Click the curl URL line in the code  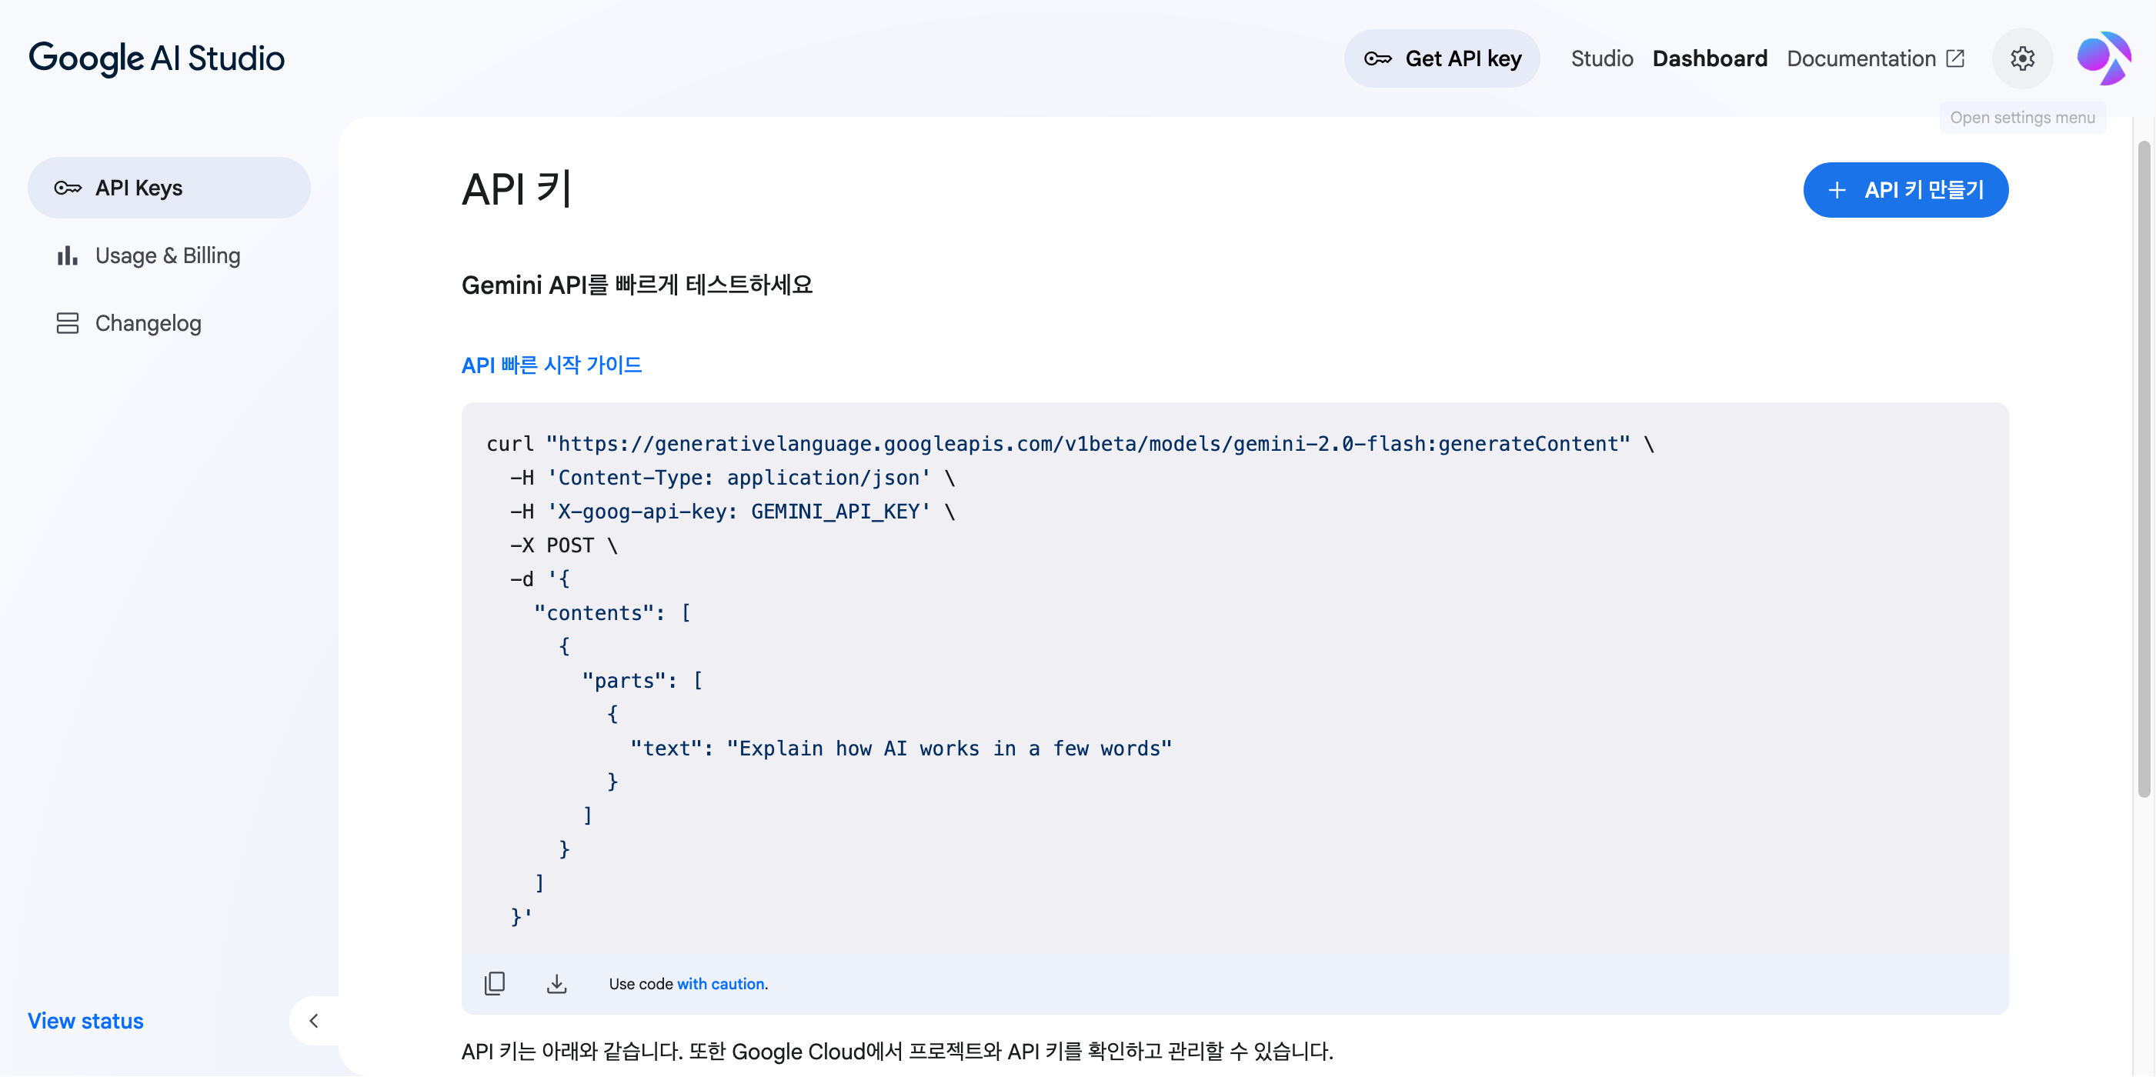[x=1070, y=445]
